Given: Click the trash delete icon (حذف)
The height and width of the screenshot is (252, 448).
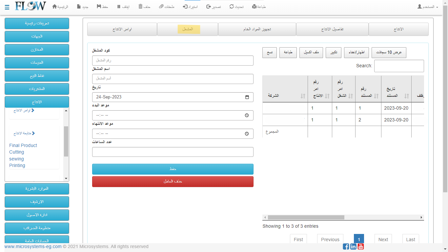Looking at the screenshot, I should [140, 7].
